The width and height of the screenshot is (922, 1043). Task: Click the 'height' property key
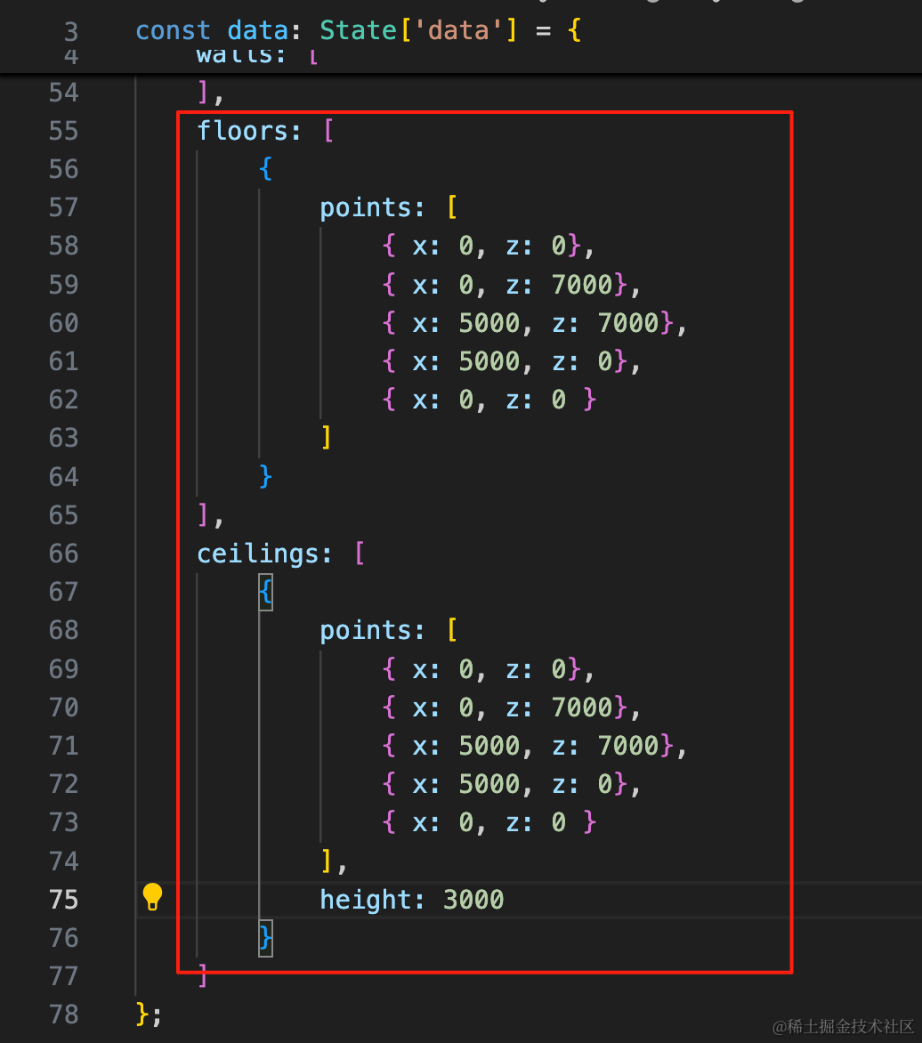366,900
